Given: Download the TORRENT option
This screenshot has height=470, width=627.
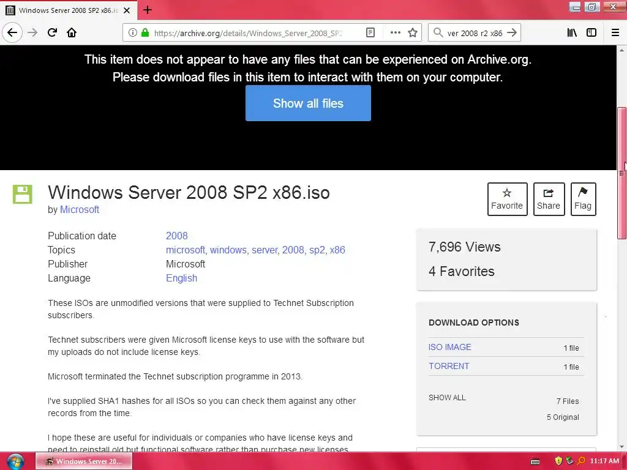Looking at the screenshot, I should pyautogui.click(x=449, y=366).
